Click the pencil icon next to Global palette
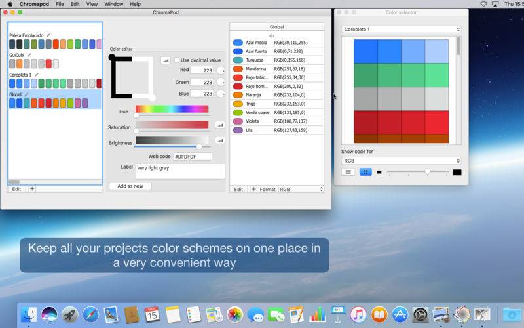Screen dimensions: 524x328 tap(26, 94)
